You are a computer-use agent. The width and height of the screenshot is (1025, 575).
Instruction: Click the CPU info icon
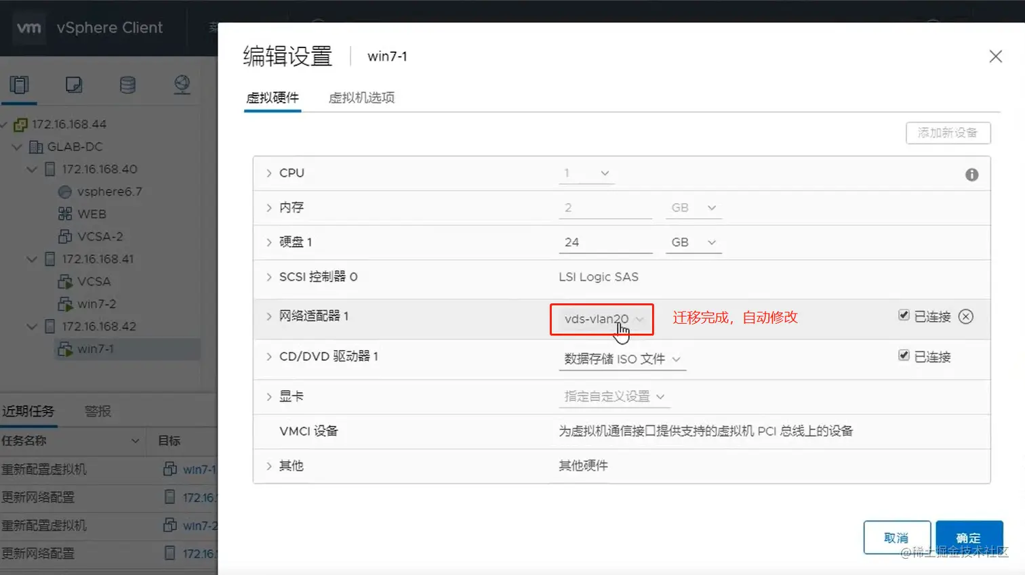click(x=971, y=175)
